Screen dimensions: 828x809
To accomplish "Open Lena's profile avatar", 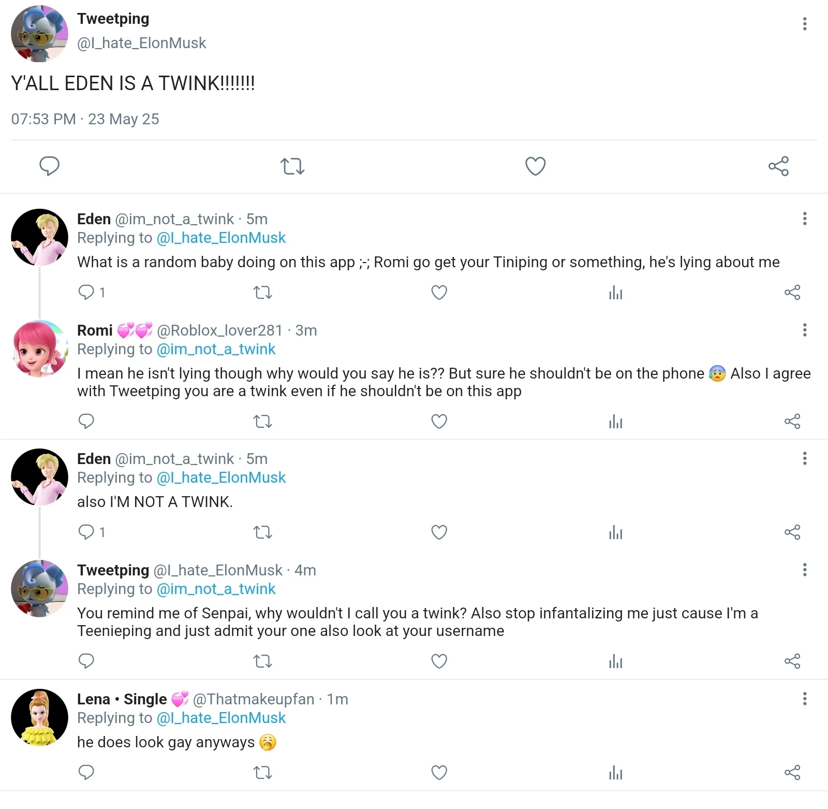I will pos(39,717).
